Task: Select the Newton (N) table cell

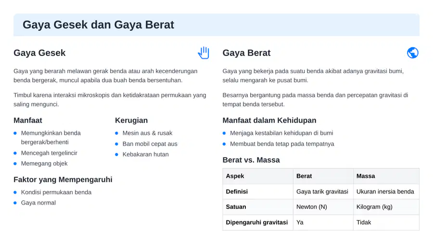Action: click(323, 207)
